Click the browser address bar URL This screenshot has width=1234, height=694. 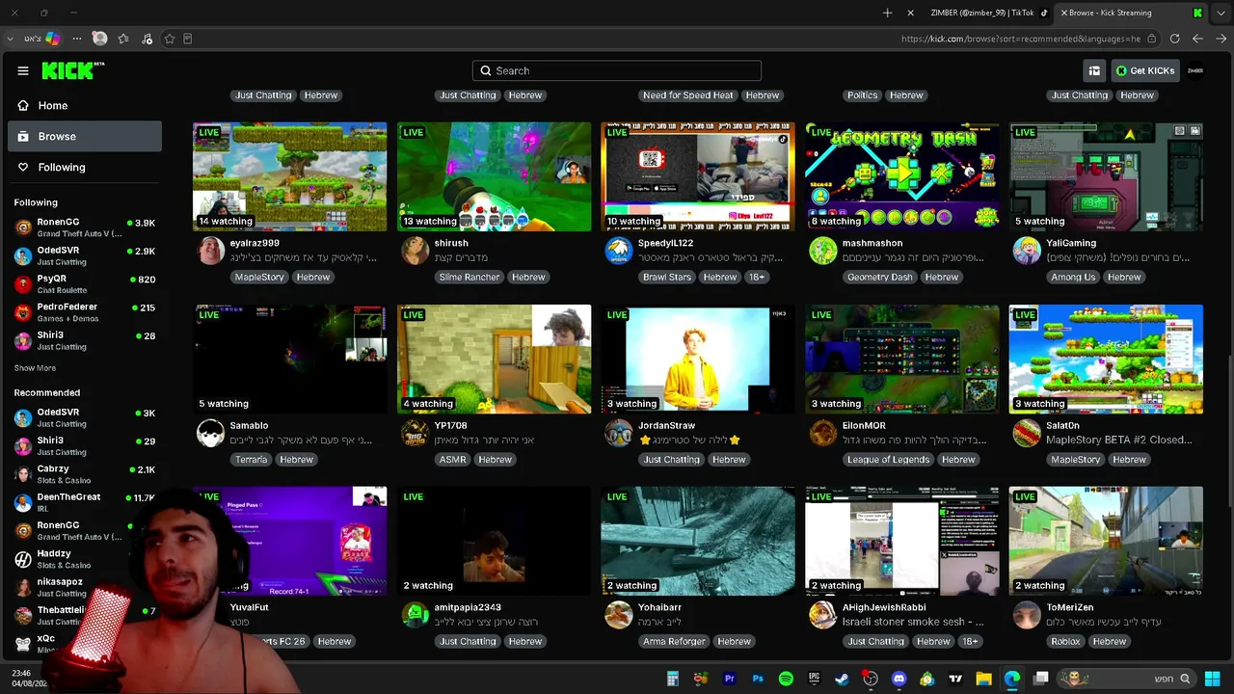[1021, 39]
